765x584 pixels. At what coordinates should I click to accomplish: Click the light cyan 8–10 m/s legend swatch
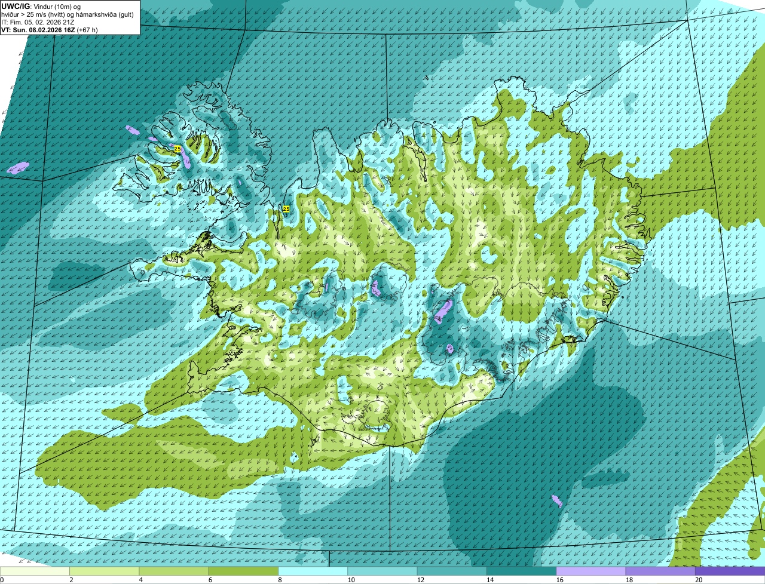pos(313,571)
